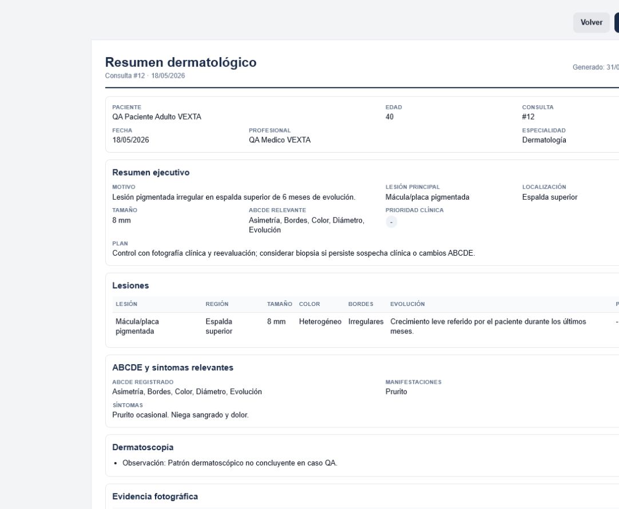Click the "Resumen ejecutivo" section heading

coord(151,172)
